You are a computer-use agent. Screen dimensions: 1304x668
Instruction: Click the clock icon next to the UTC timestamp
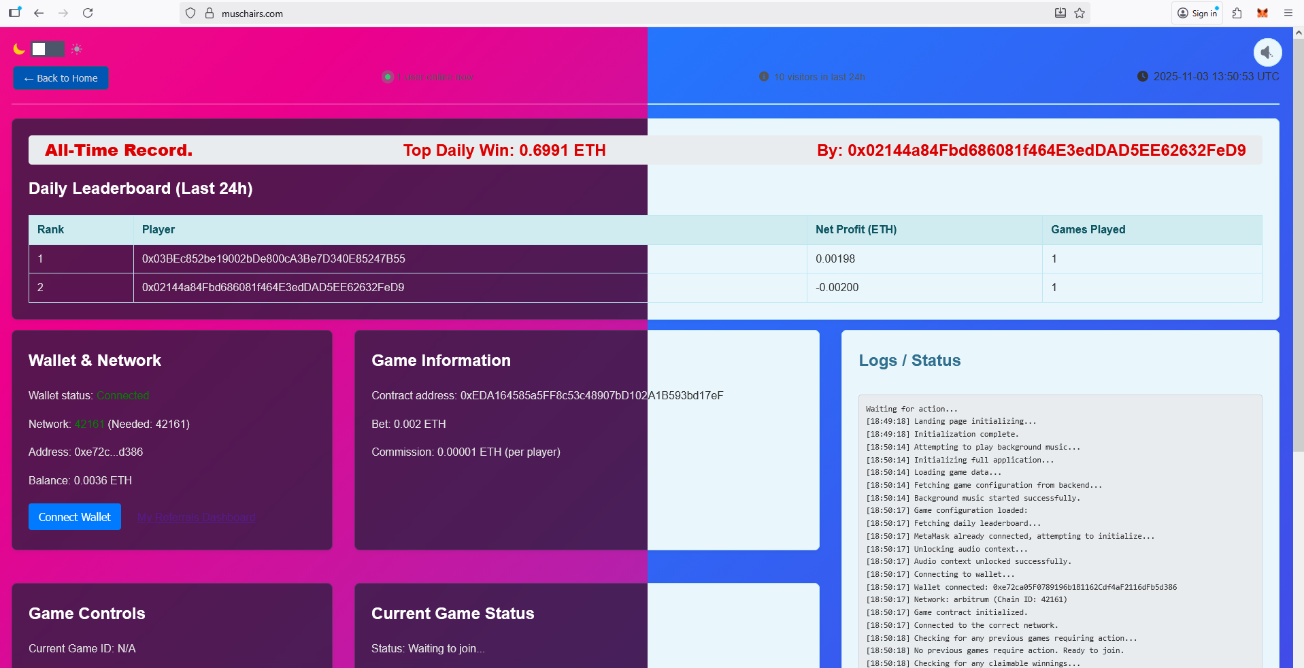[x=1143, y=76]
